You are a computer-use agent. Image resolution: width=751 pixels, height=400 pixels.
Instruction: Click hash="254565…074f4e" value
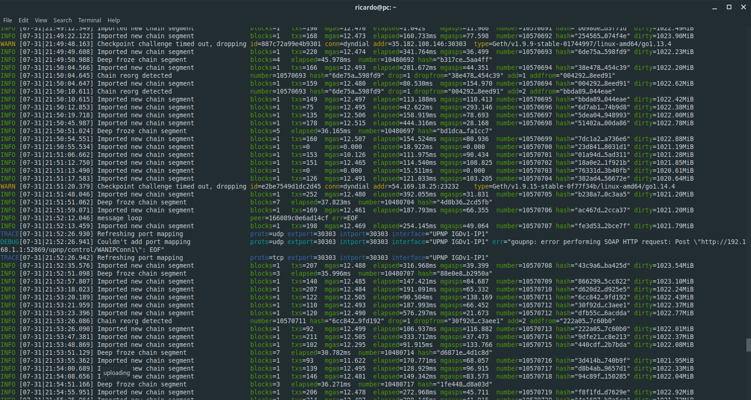point(593,36)
